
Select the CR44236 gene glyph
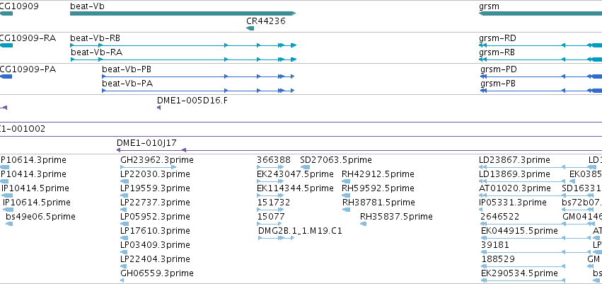coord(250,28)
